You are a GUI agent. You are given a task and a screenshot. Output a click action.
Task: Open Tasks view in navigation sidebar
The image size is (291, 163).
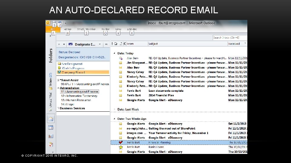click(x=51, y=145)
